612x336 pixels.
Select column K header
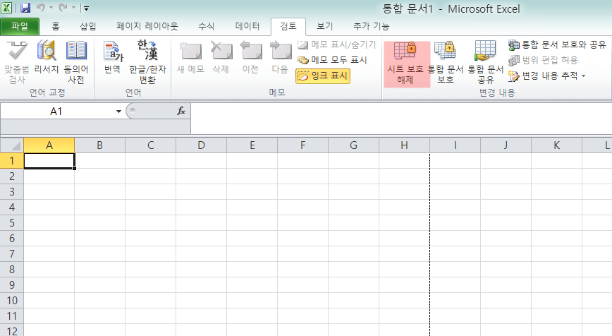[x=556, y=145]
